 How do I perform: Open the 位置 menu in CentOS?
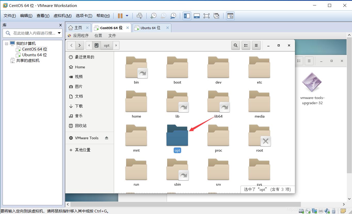click(98, 36)
